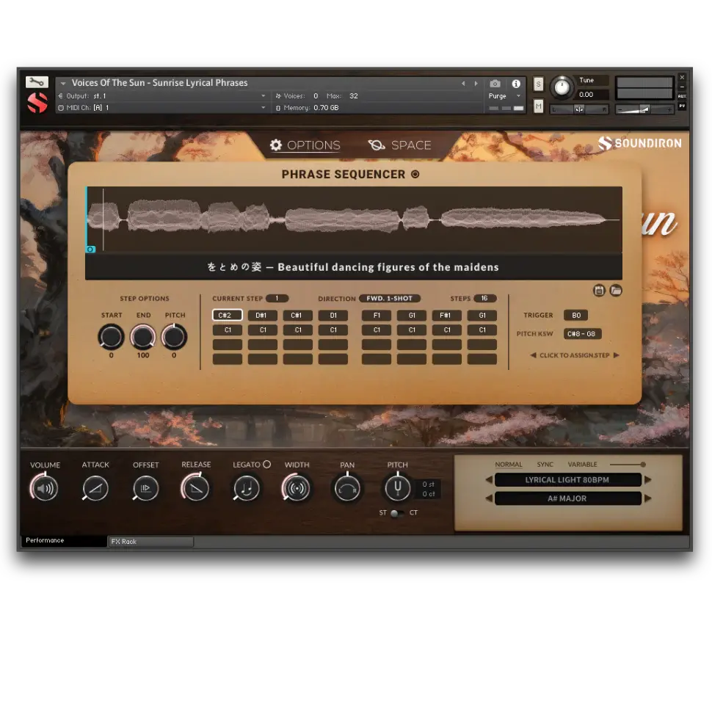Click the wrench edit icon top left
This screenshot has width=712, height=712.
pos(37,81)
